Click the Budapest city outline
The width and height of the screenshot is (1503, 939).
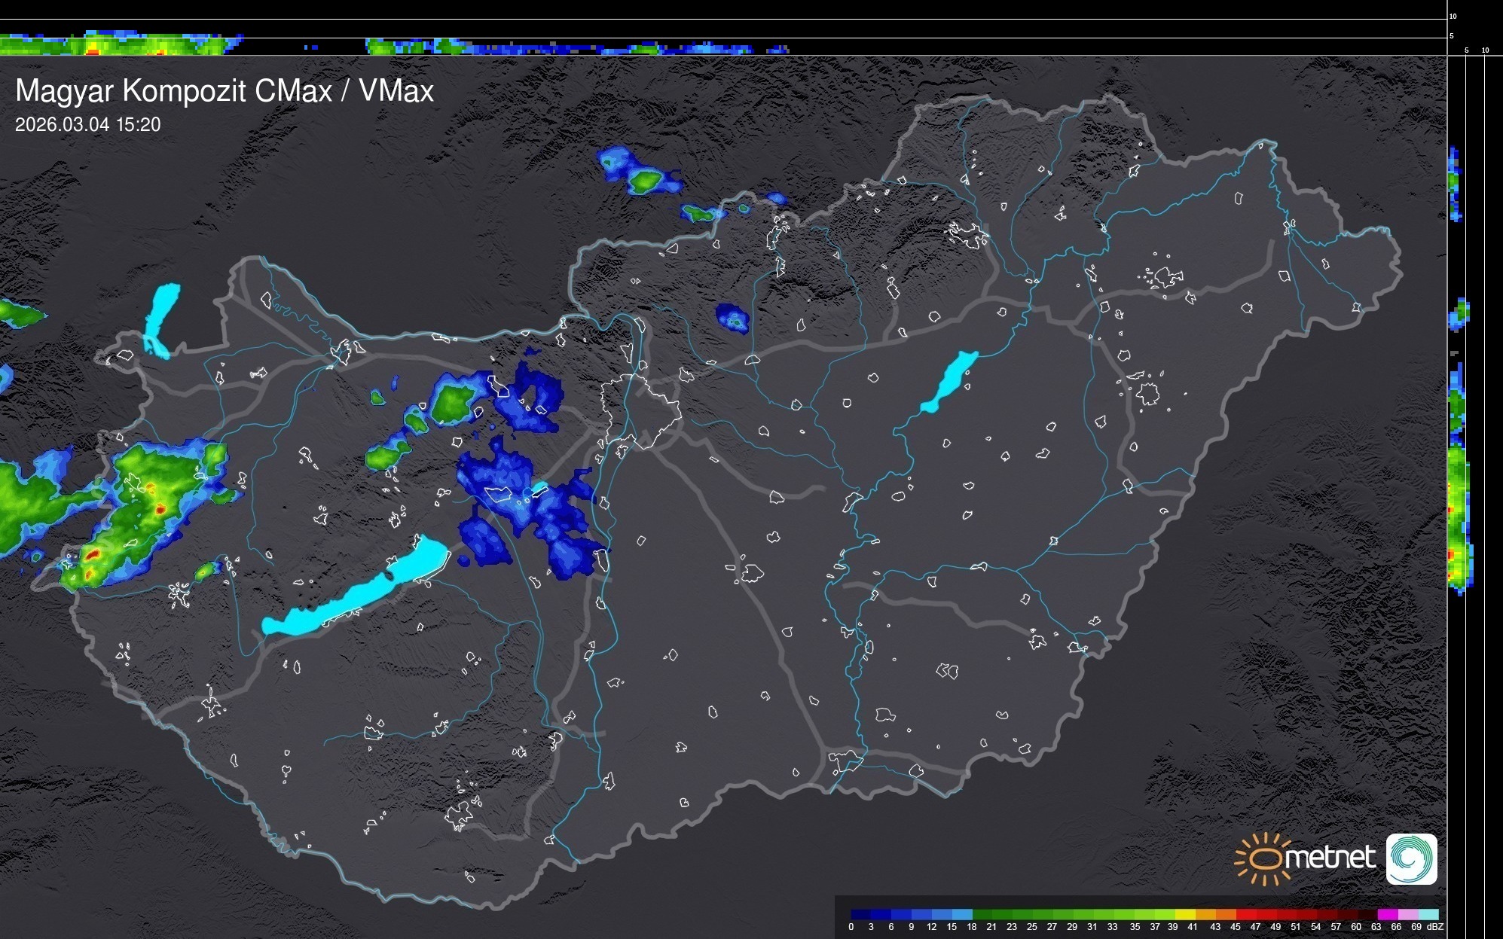coord(641,410)
